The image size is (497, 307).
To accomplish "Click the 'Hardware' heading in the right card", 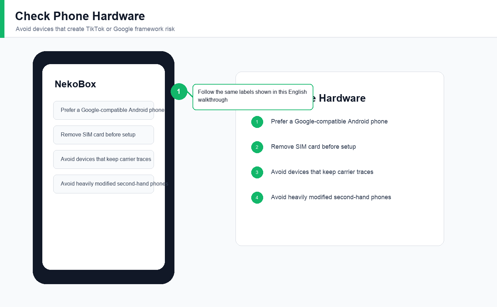I will tap(342, 98).
